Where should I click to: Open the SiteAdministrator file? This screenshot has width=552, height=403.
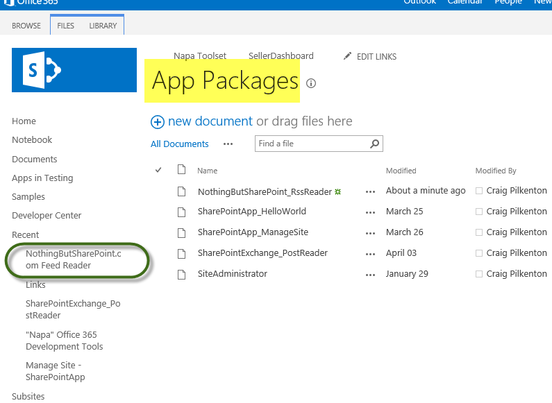tap(233, 273)
